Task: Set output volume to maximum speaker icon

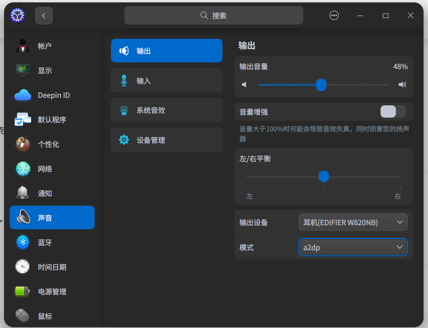Action: pyautogui.click(x=402, y=85)
